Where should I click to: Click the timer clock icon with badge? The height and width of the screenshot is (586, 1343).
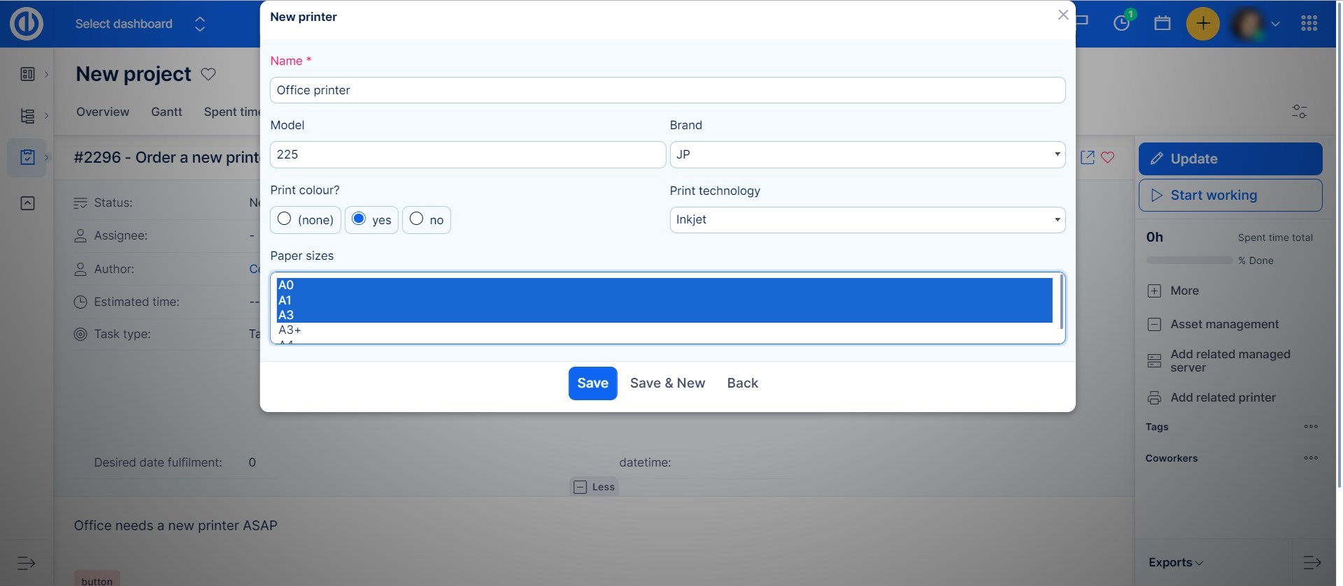pyautogui.click(x=1122, y=23)
